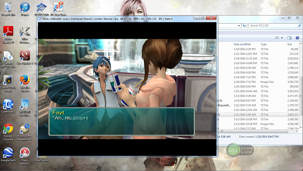Click the file list vertical scrollbar

pyautogui.click(x=300, y=86)
